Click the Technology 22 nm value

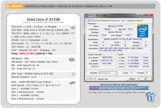coord(104,35)
